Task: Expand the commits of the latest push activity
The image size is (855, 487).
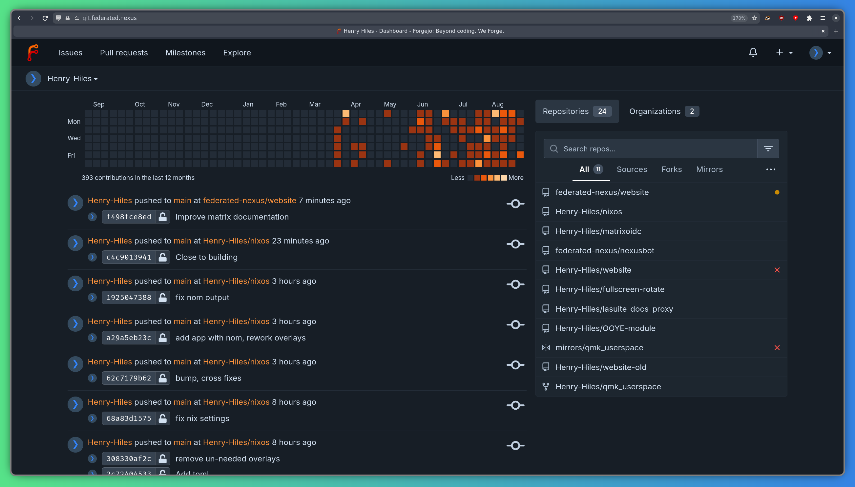Action: [x=75, y=203]
